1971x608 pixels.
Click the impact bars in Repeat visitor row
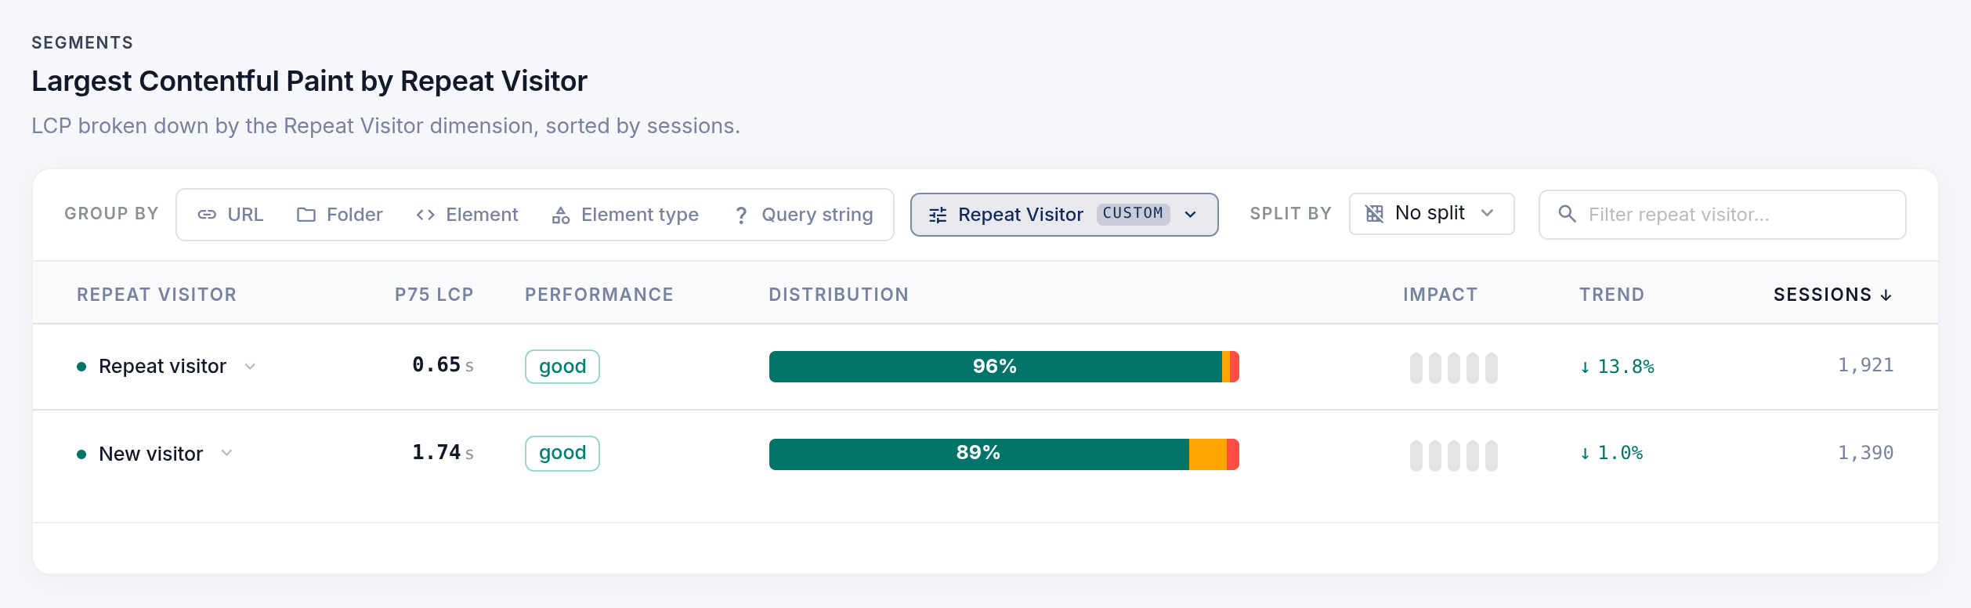(1453, 368)
